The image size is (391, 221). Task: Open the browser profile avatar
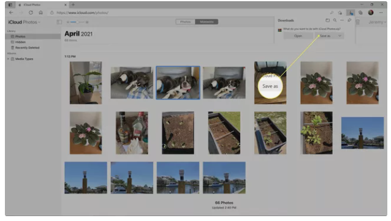[371, 12]
